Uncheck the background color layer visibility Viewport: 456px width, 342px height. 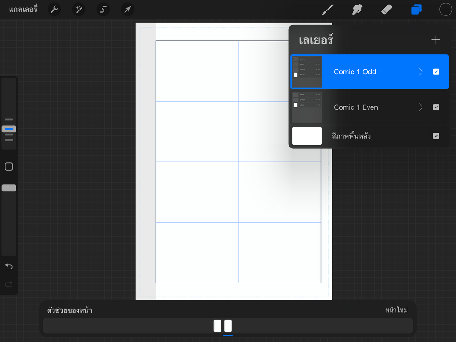click(x=436, y=136)
